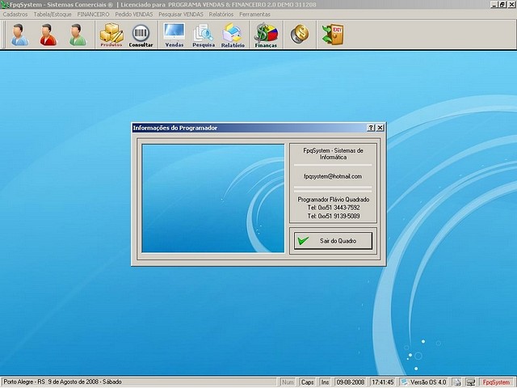Click the Pesquisa magnifier icon
This screenshot has height=388, width=517.
point(204,36)
